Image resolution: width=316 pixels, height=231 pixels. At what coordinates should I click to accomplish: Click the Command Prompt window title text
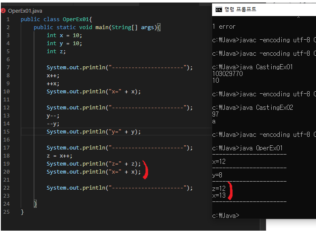click(240, 9)
